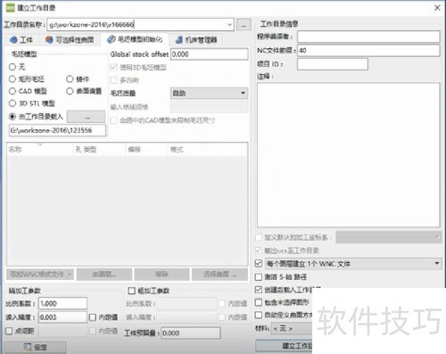Click the browse button beside 工作目录名称
This screenshot has height=354, width=446.
244,25
